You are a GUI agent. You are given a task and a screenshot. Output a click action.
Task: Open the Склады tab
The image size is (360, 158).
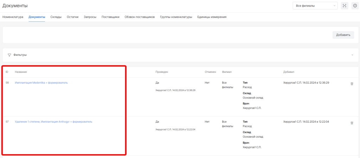click(x=56, y=17)
